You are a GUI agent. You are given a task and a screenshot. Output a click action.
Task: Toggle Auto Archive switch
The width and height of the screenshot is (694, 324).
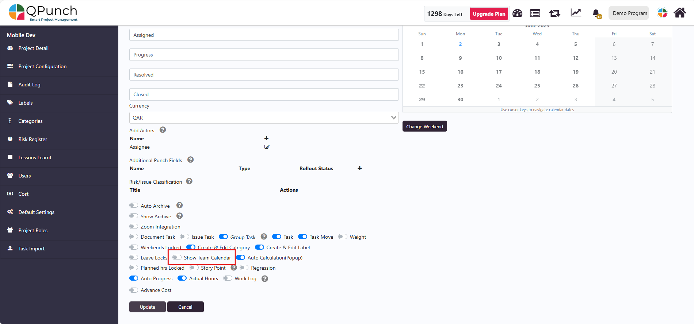[x=134, y=206]
